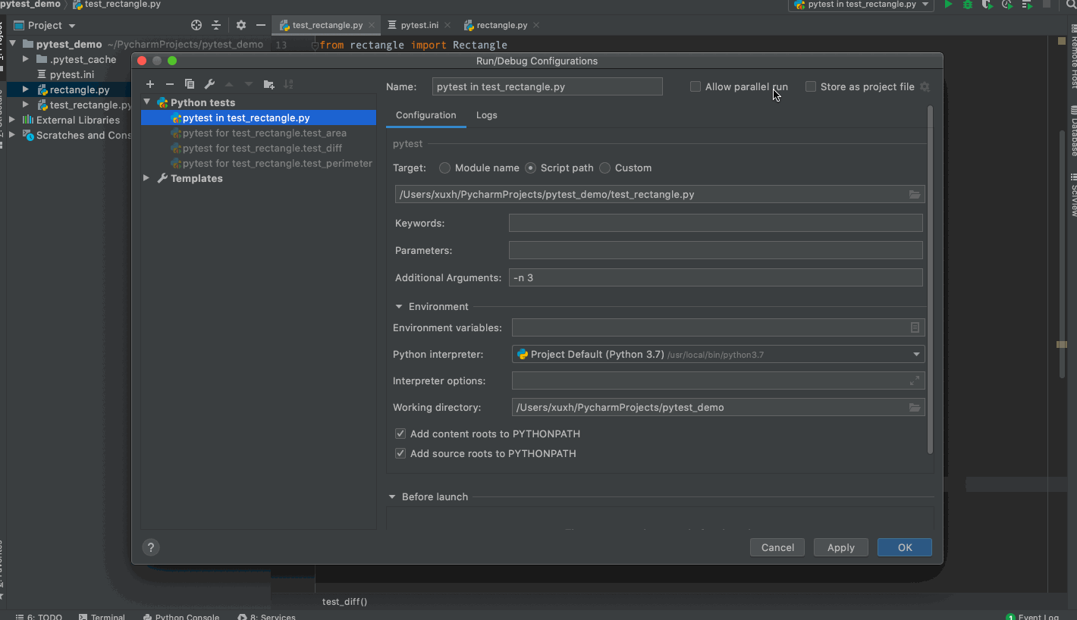Click the Parameters input field
Screen dimensions: 1077x620
pos(716,250)
